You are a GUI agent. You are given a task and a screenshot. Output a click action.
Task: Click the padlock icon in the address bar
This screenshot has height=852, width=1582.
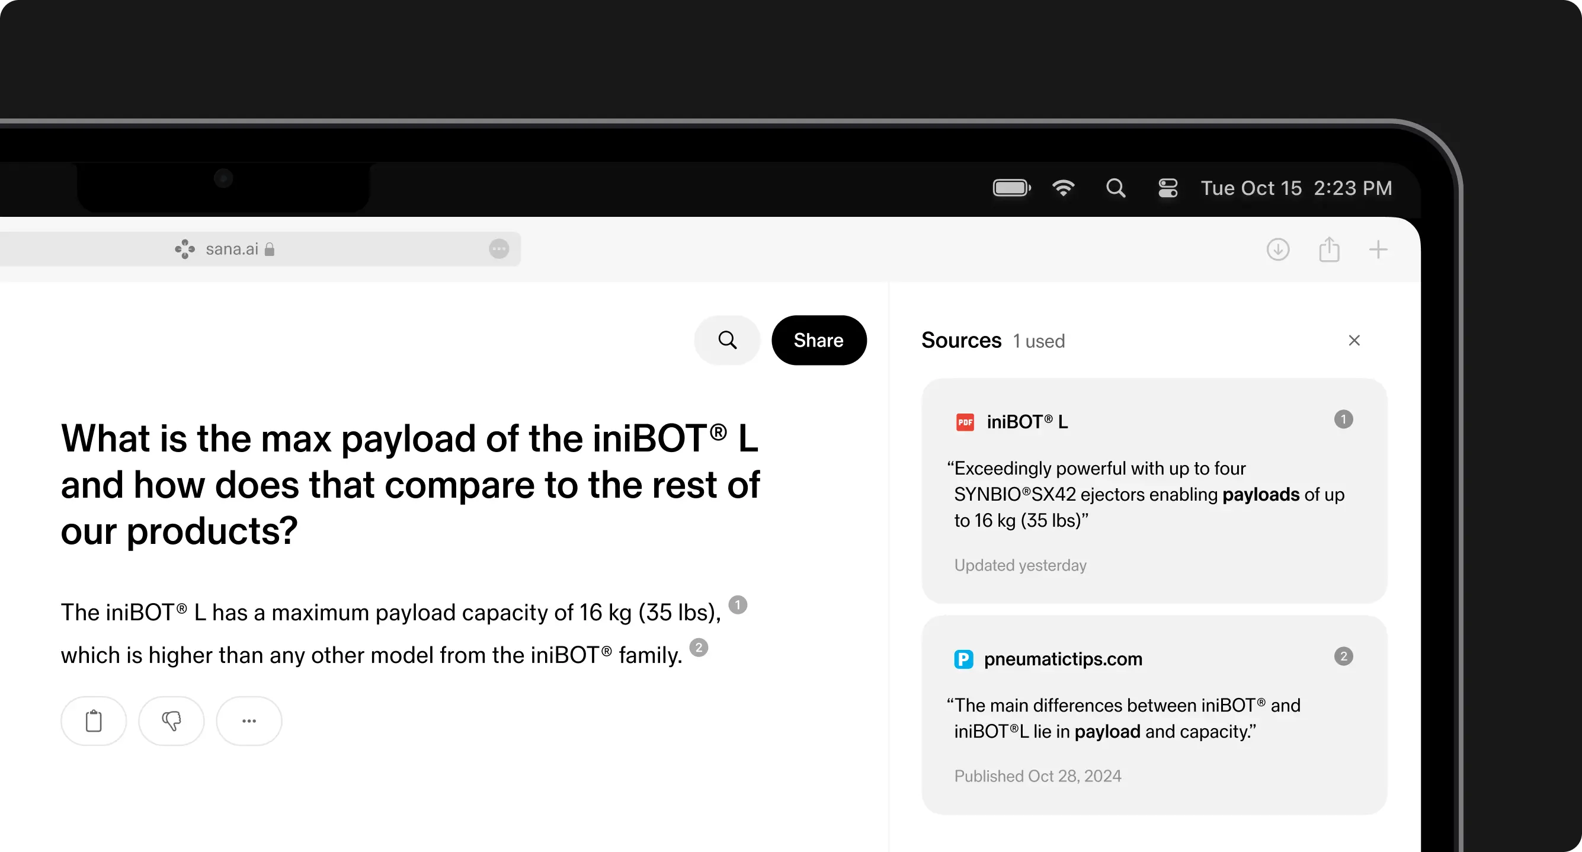270,249
